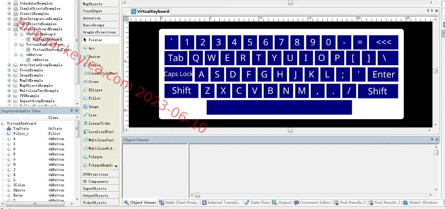Viewport: 445px width, 209px height.
Task: Select the Tab key in the canvas
Action: click(176, 58)
